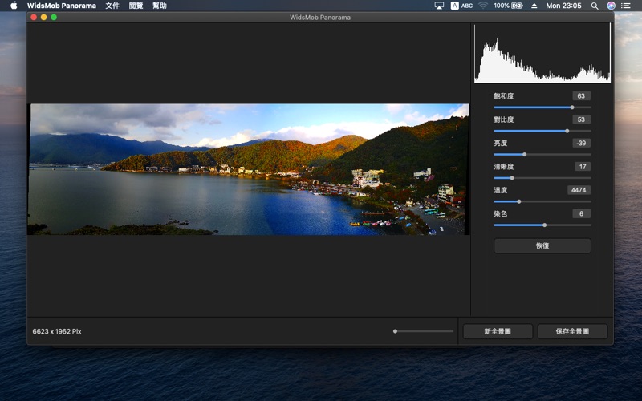Open the Notification Center icon
The height and width of the screenshot is (401, 642).
626,6
